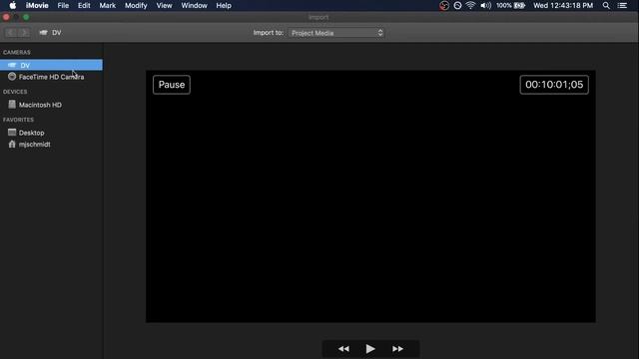Open the Modify menu
The width and height of the screenshot is (639, 359).
click(x=136, y=6)
